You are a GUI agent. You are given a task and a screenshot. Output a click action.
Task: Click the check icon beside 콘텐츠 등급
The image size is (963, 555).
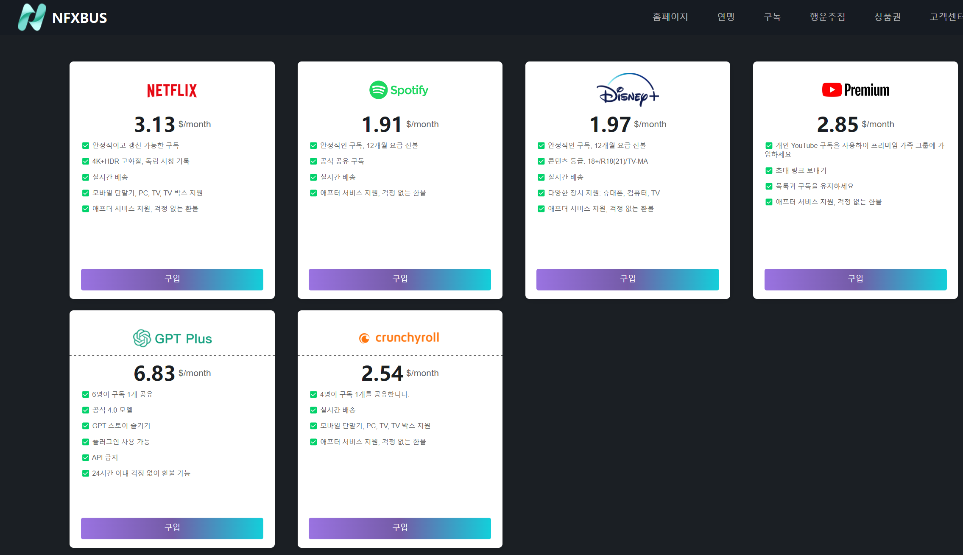(541, 162)
